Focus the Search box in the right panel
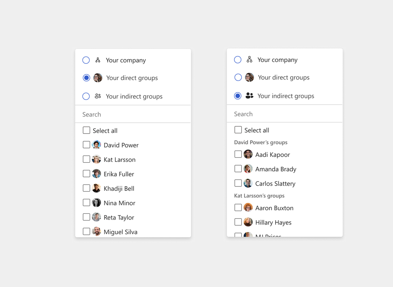The height and width of the screenshot is (287, 393). 285,114
